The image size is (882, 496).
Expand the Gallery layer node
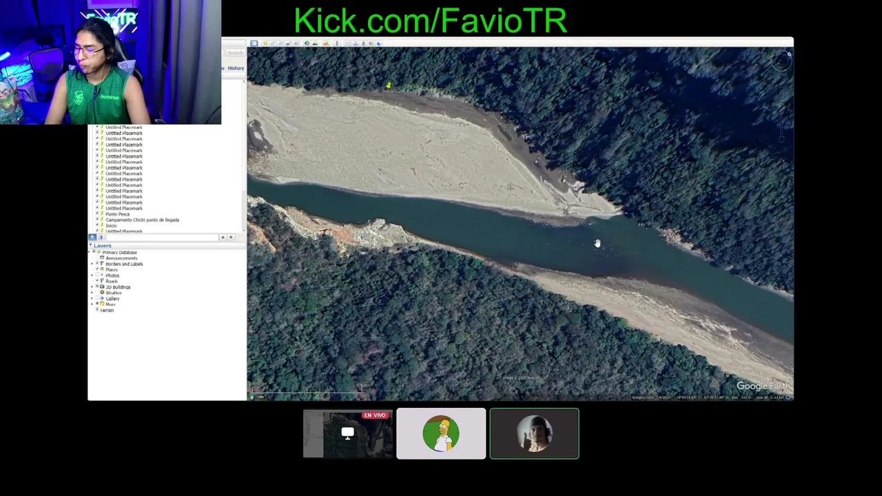(x=92, y=298)
